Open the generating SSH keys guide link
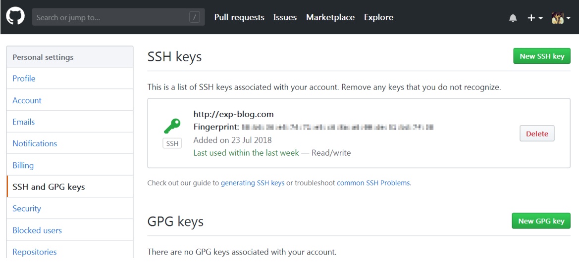 coord(253,183)
